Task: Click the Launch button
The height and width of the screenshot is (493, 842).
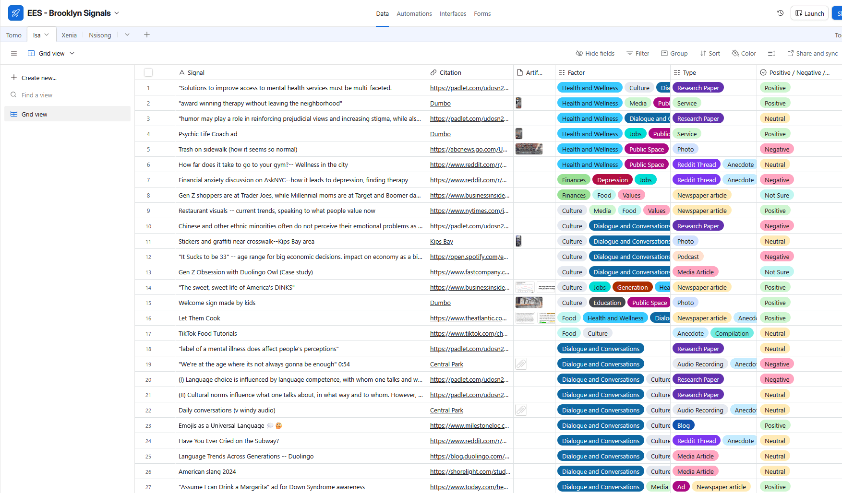Action: pyautogui.click(x=809, y=13)
